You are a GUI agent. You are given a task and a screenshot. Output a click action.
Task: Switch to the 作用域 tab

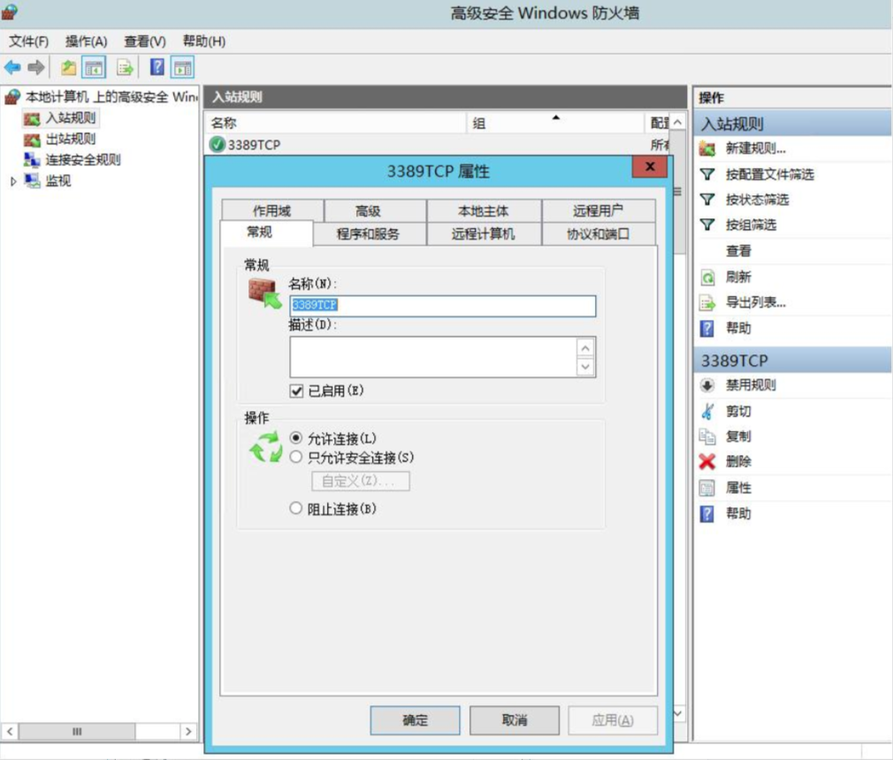coord(272,211)
